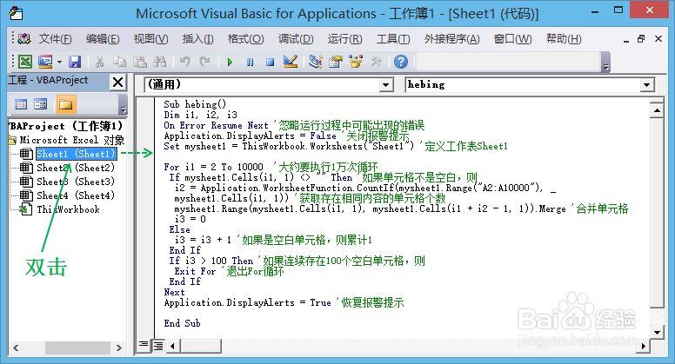Click the Redo arrow icon

point(205,62)
